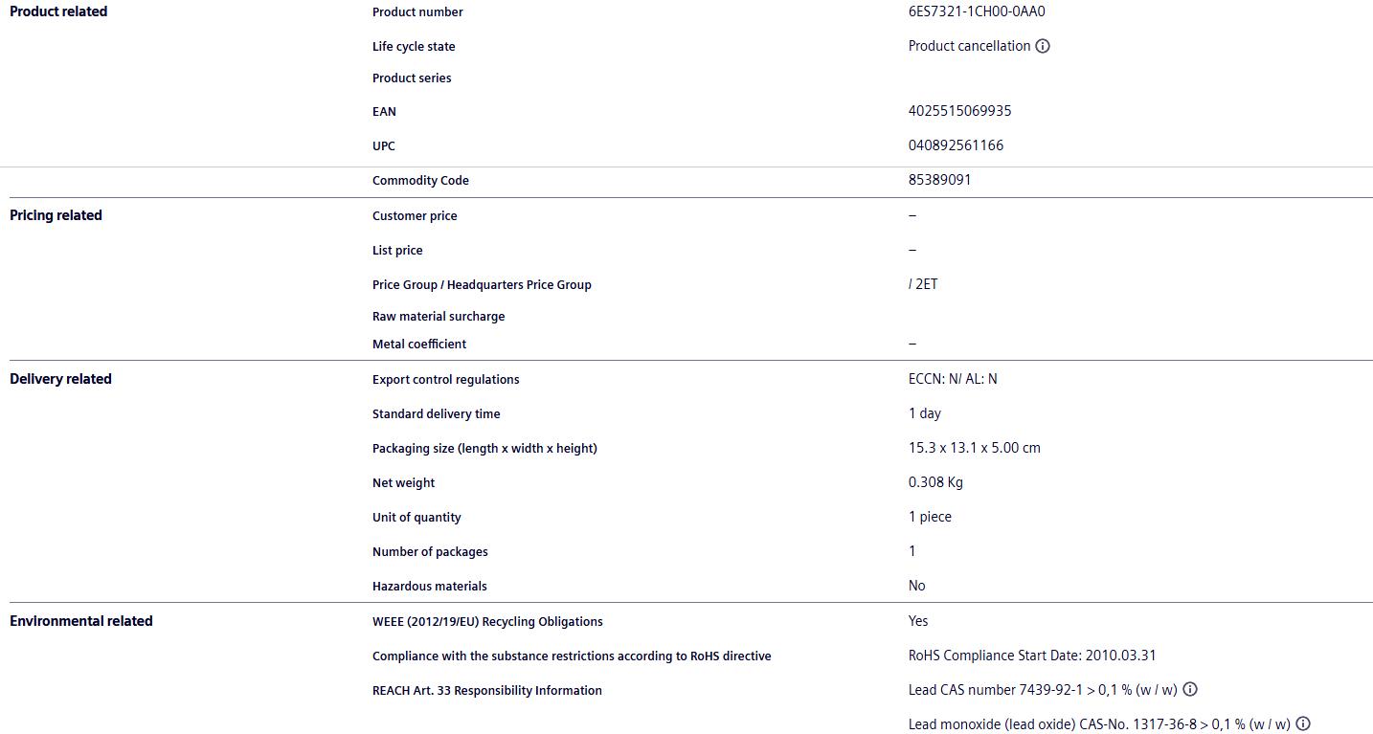
Task: Click the Product related section heading
Action: [58, 11]
